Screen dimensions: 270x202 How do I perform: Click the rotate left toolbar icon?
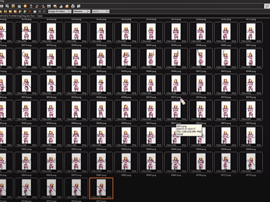pyautogui.click(x=37, y=6)
